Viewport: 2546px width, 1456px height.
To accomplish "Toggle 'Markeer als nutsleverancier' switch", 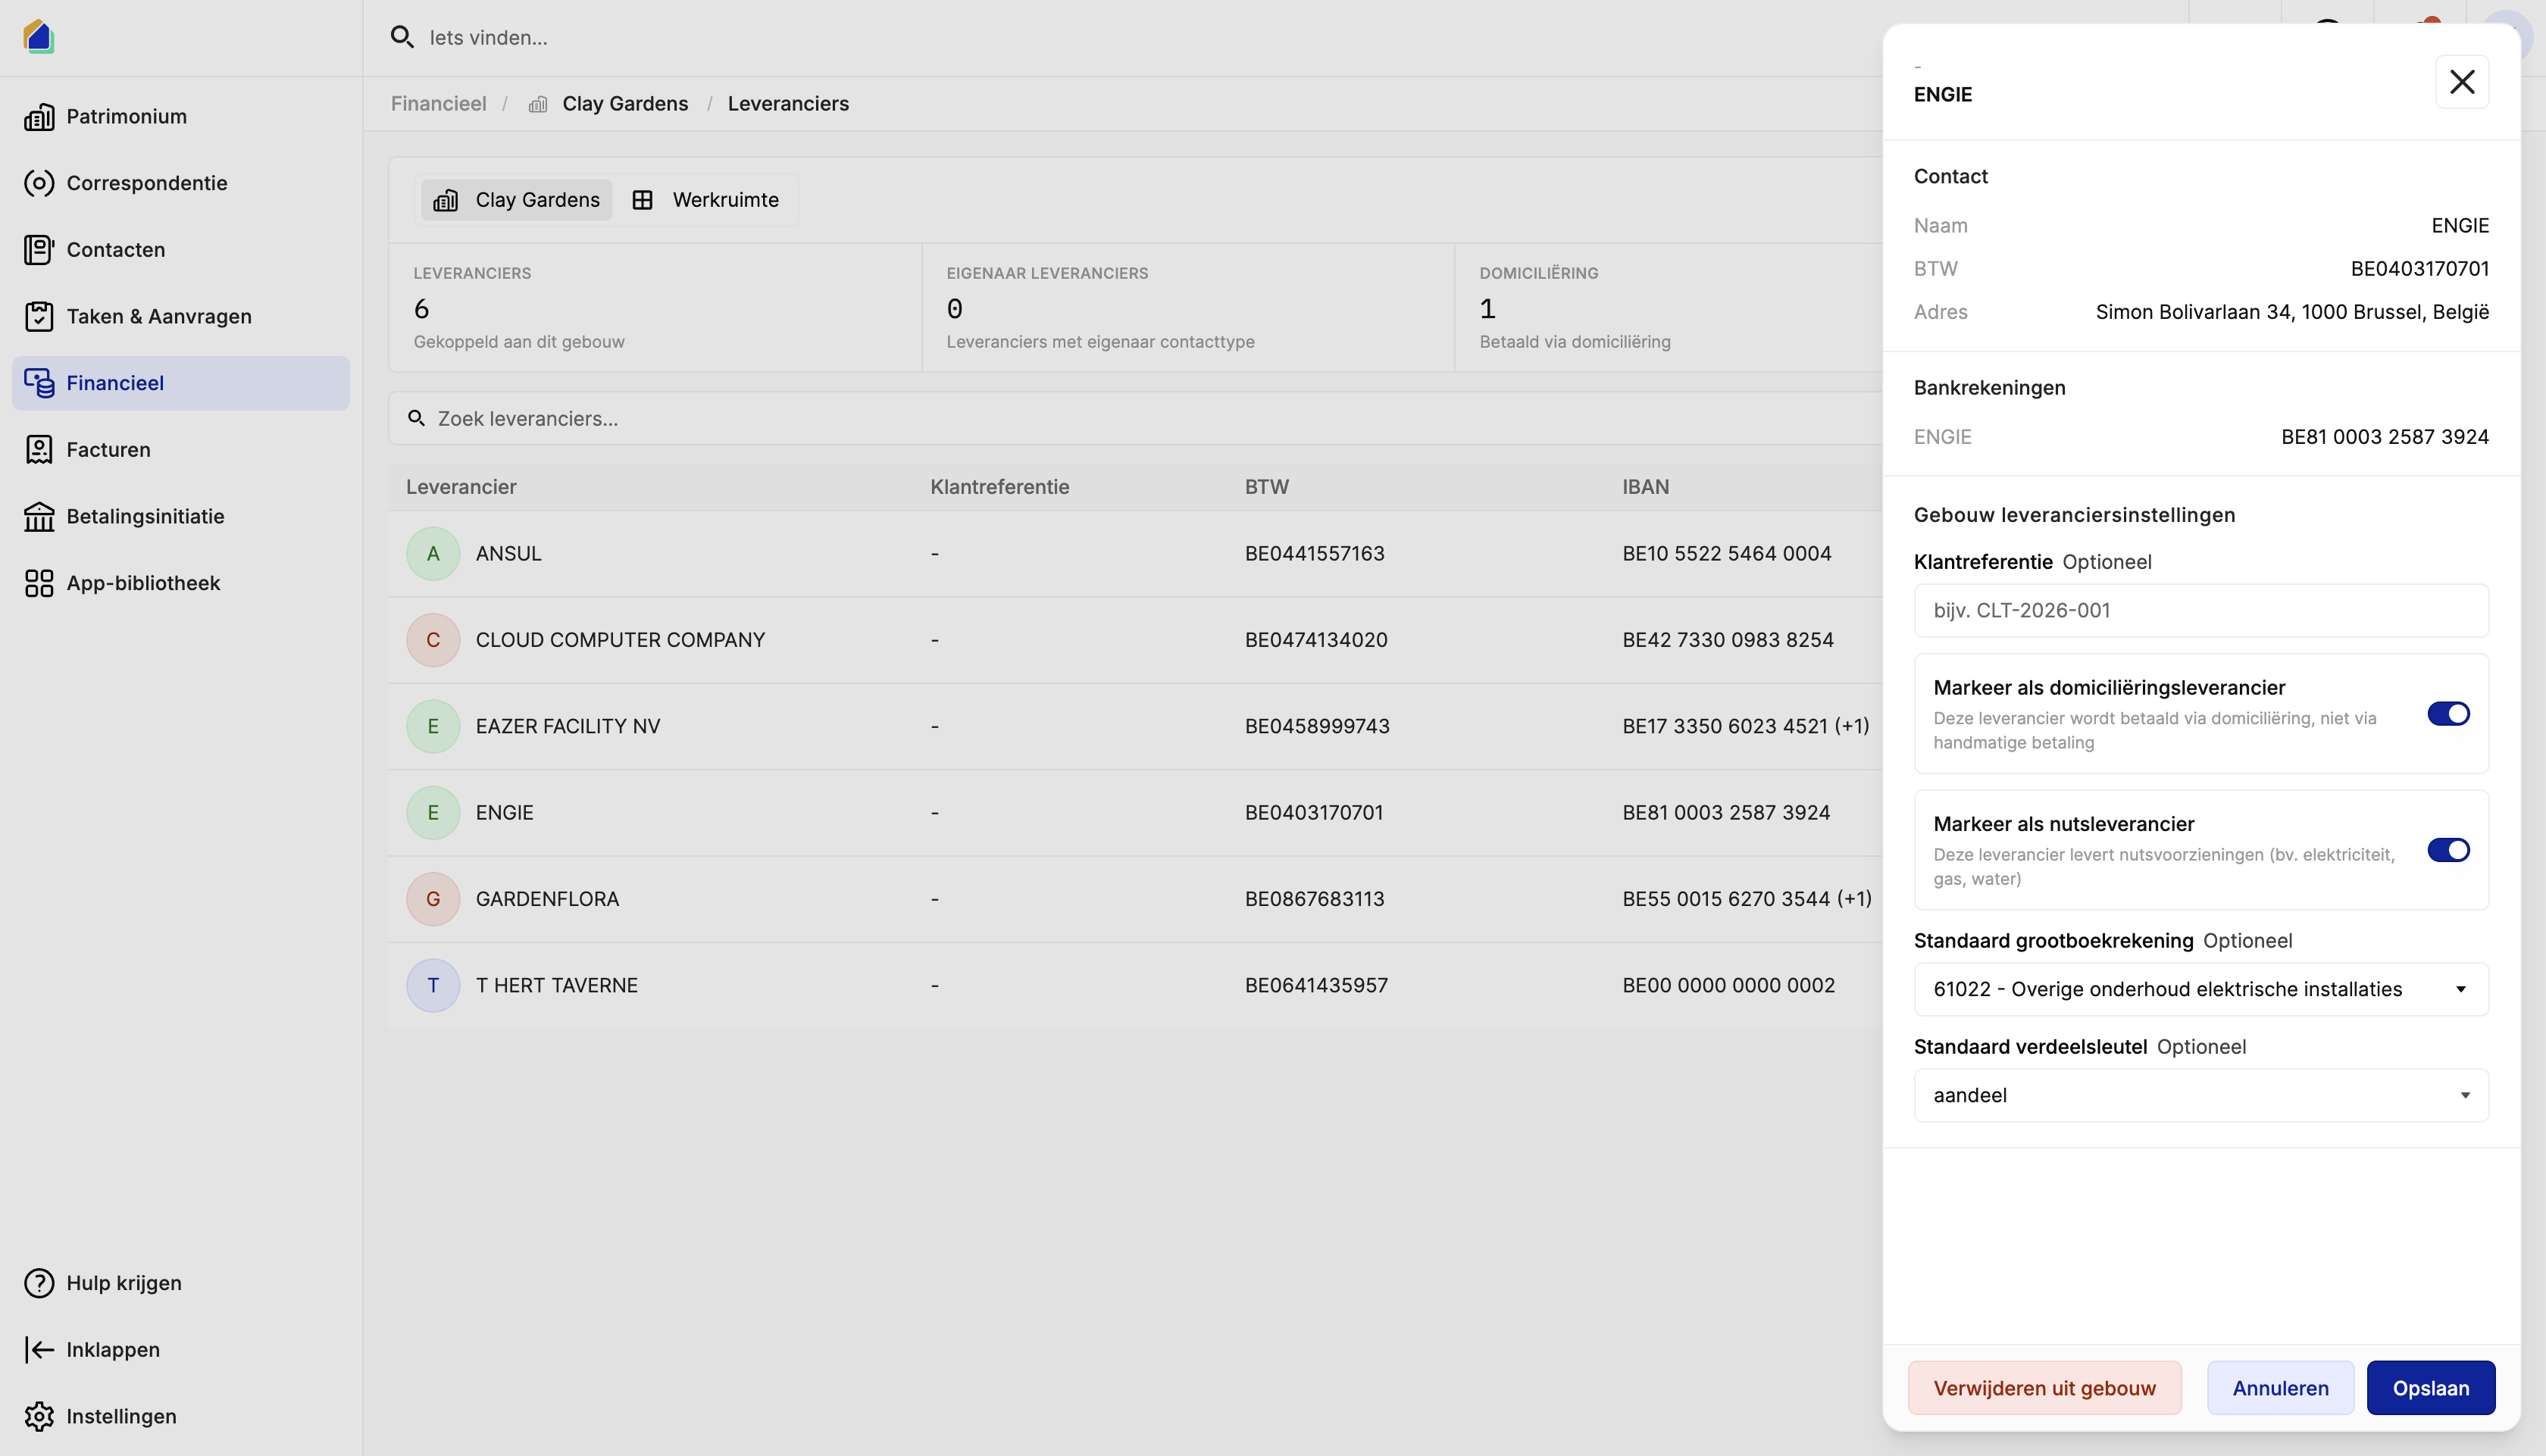I will pyautogui.click(x=2448, y=850).
